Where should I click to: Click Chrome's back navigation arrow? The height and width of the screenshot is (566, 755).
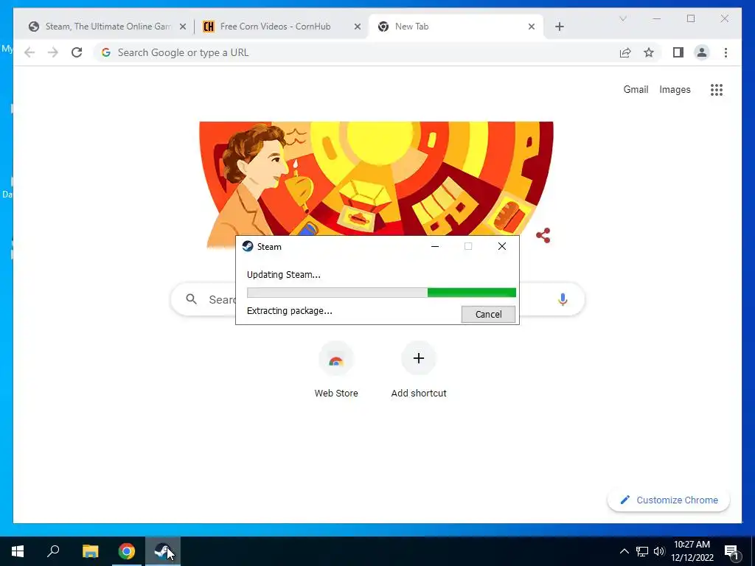[x=29, y=52]
